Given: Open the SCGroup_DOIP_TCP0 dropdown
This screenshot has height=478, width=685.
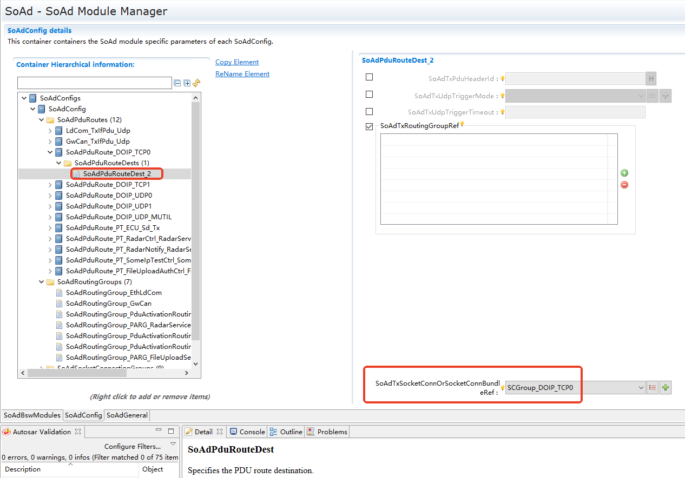Looking at the screenshot, I should (641, 387).
